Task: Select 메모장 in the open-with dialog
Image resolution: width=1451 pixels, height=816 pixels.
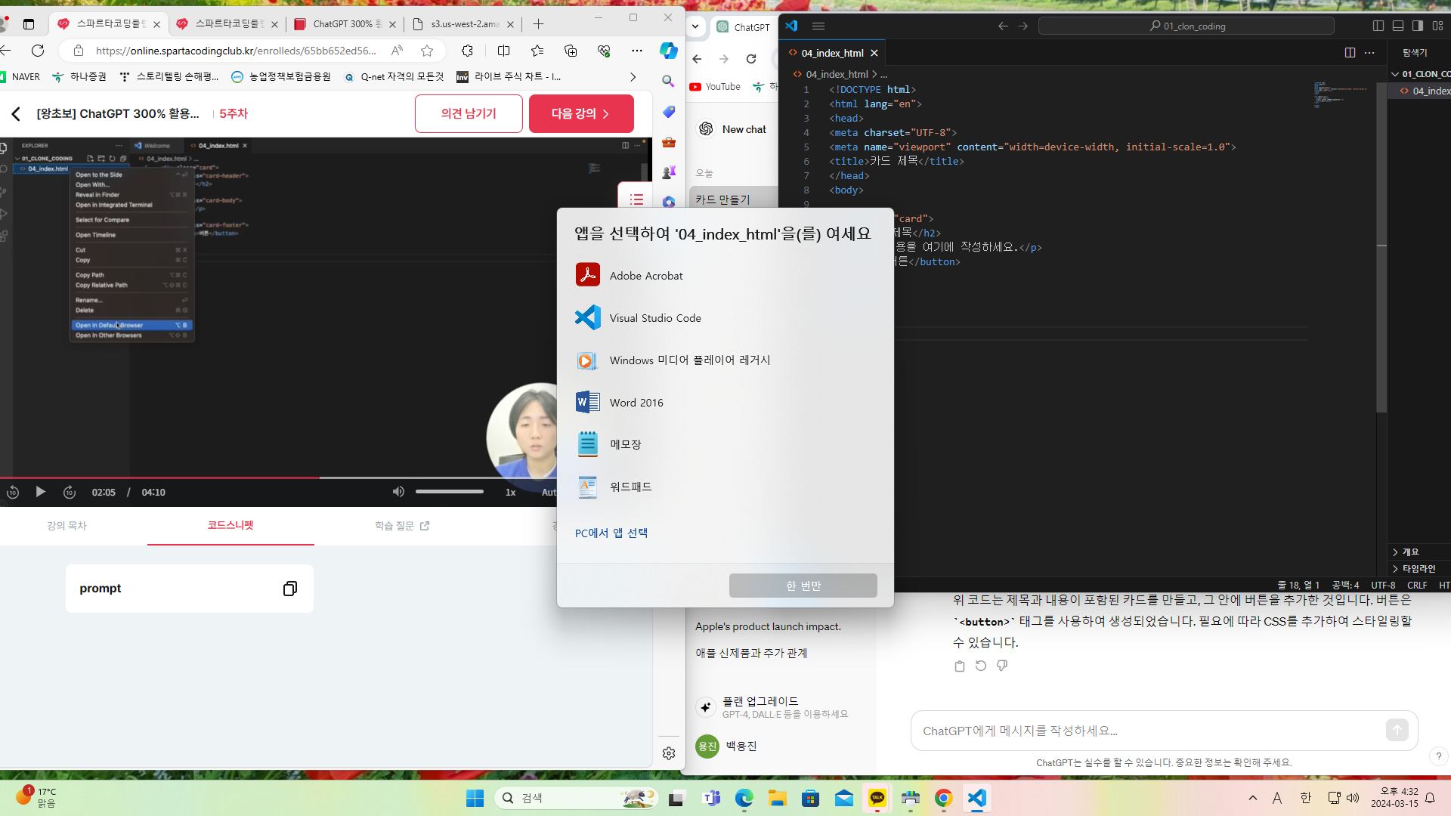Action: 725,444
